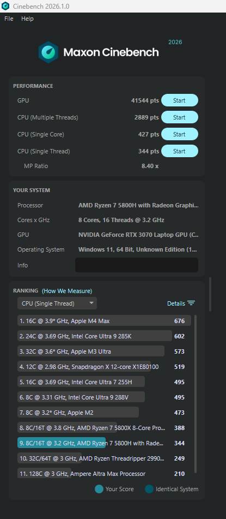
Task: Click the Identical System legend circle
Action: [149, 489]
